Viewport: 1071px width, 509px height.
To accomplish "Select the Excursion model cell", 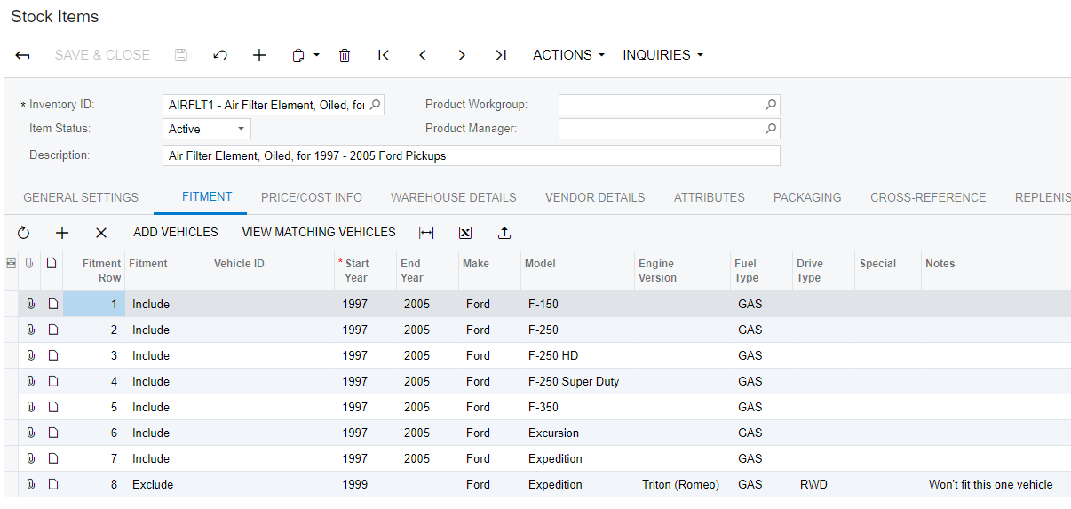I will coord(577,433).
